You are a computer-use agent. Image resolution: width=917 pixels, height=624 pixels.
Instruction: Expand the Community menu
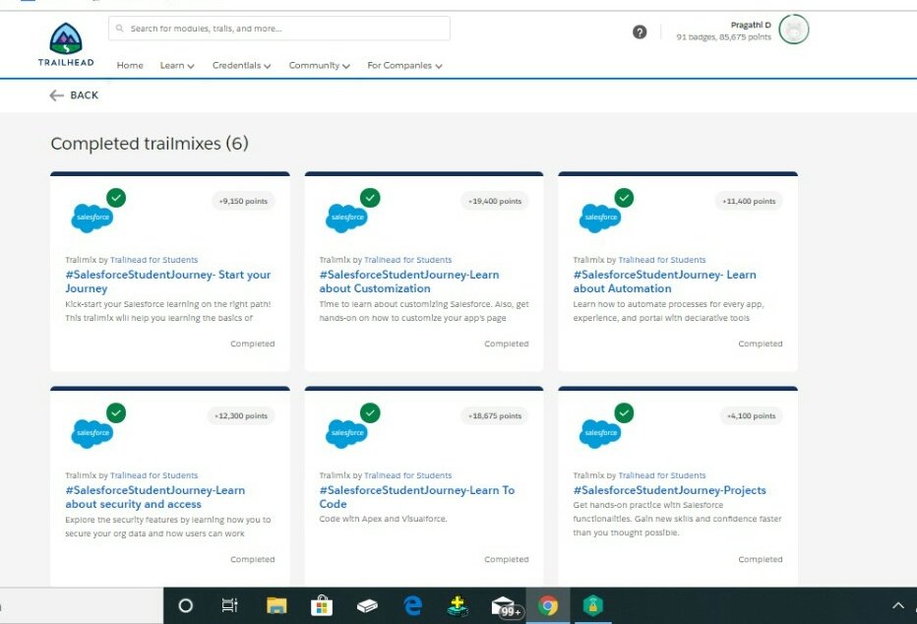[x=320, y=66]
